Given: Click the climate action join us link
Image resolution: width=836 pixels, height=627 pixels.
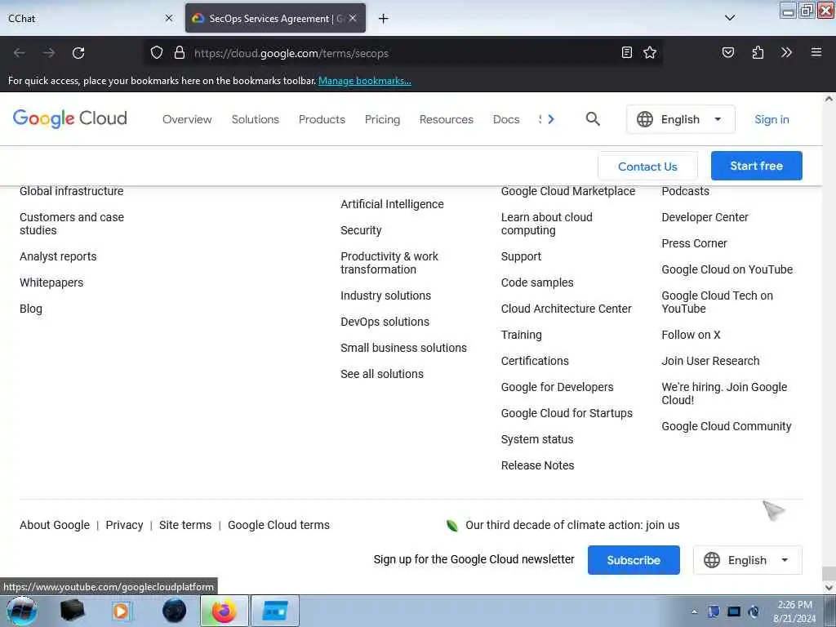Looking at the screenshot, I should point(572,525).
